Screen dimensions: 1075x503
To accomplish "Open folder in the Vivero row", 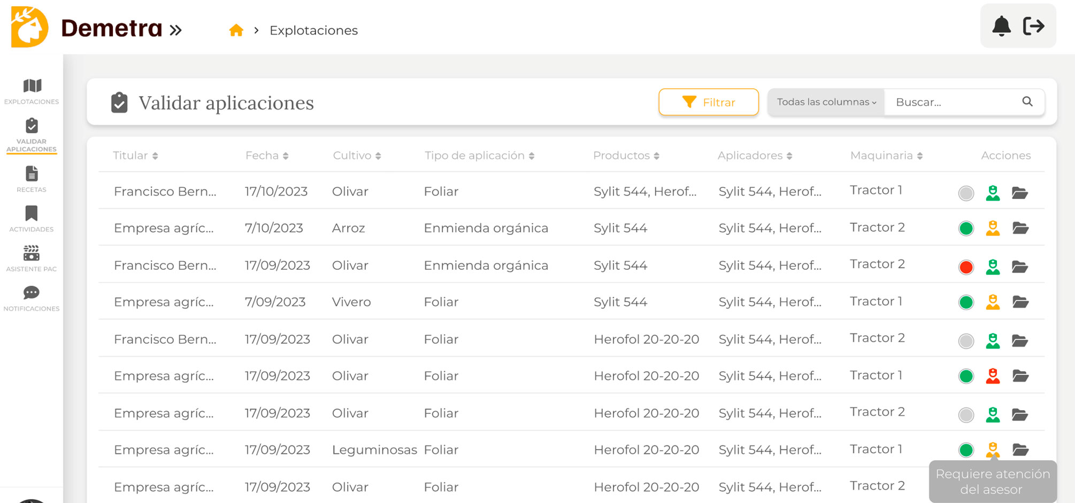I will tap(1020, 302).
